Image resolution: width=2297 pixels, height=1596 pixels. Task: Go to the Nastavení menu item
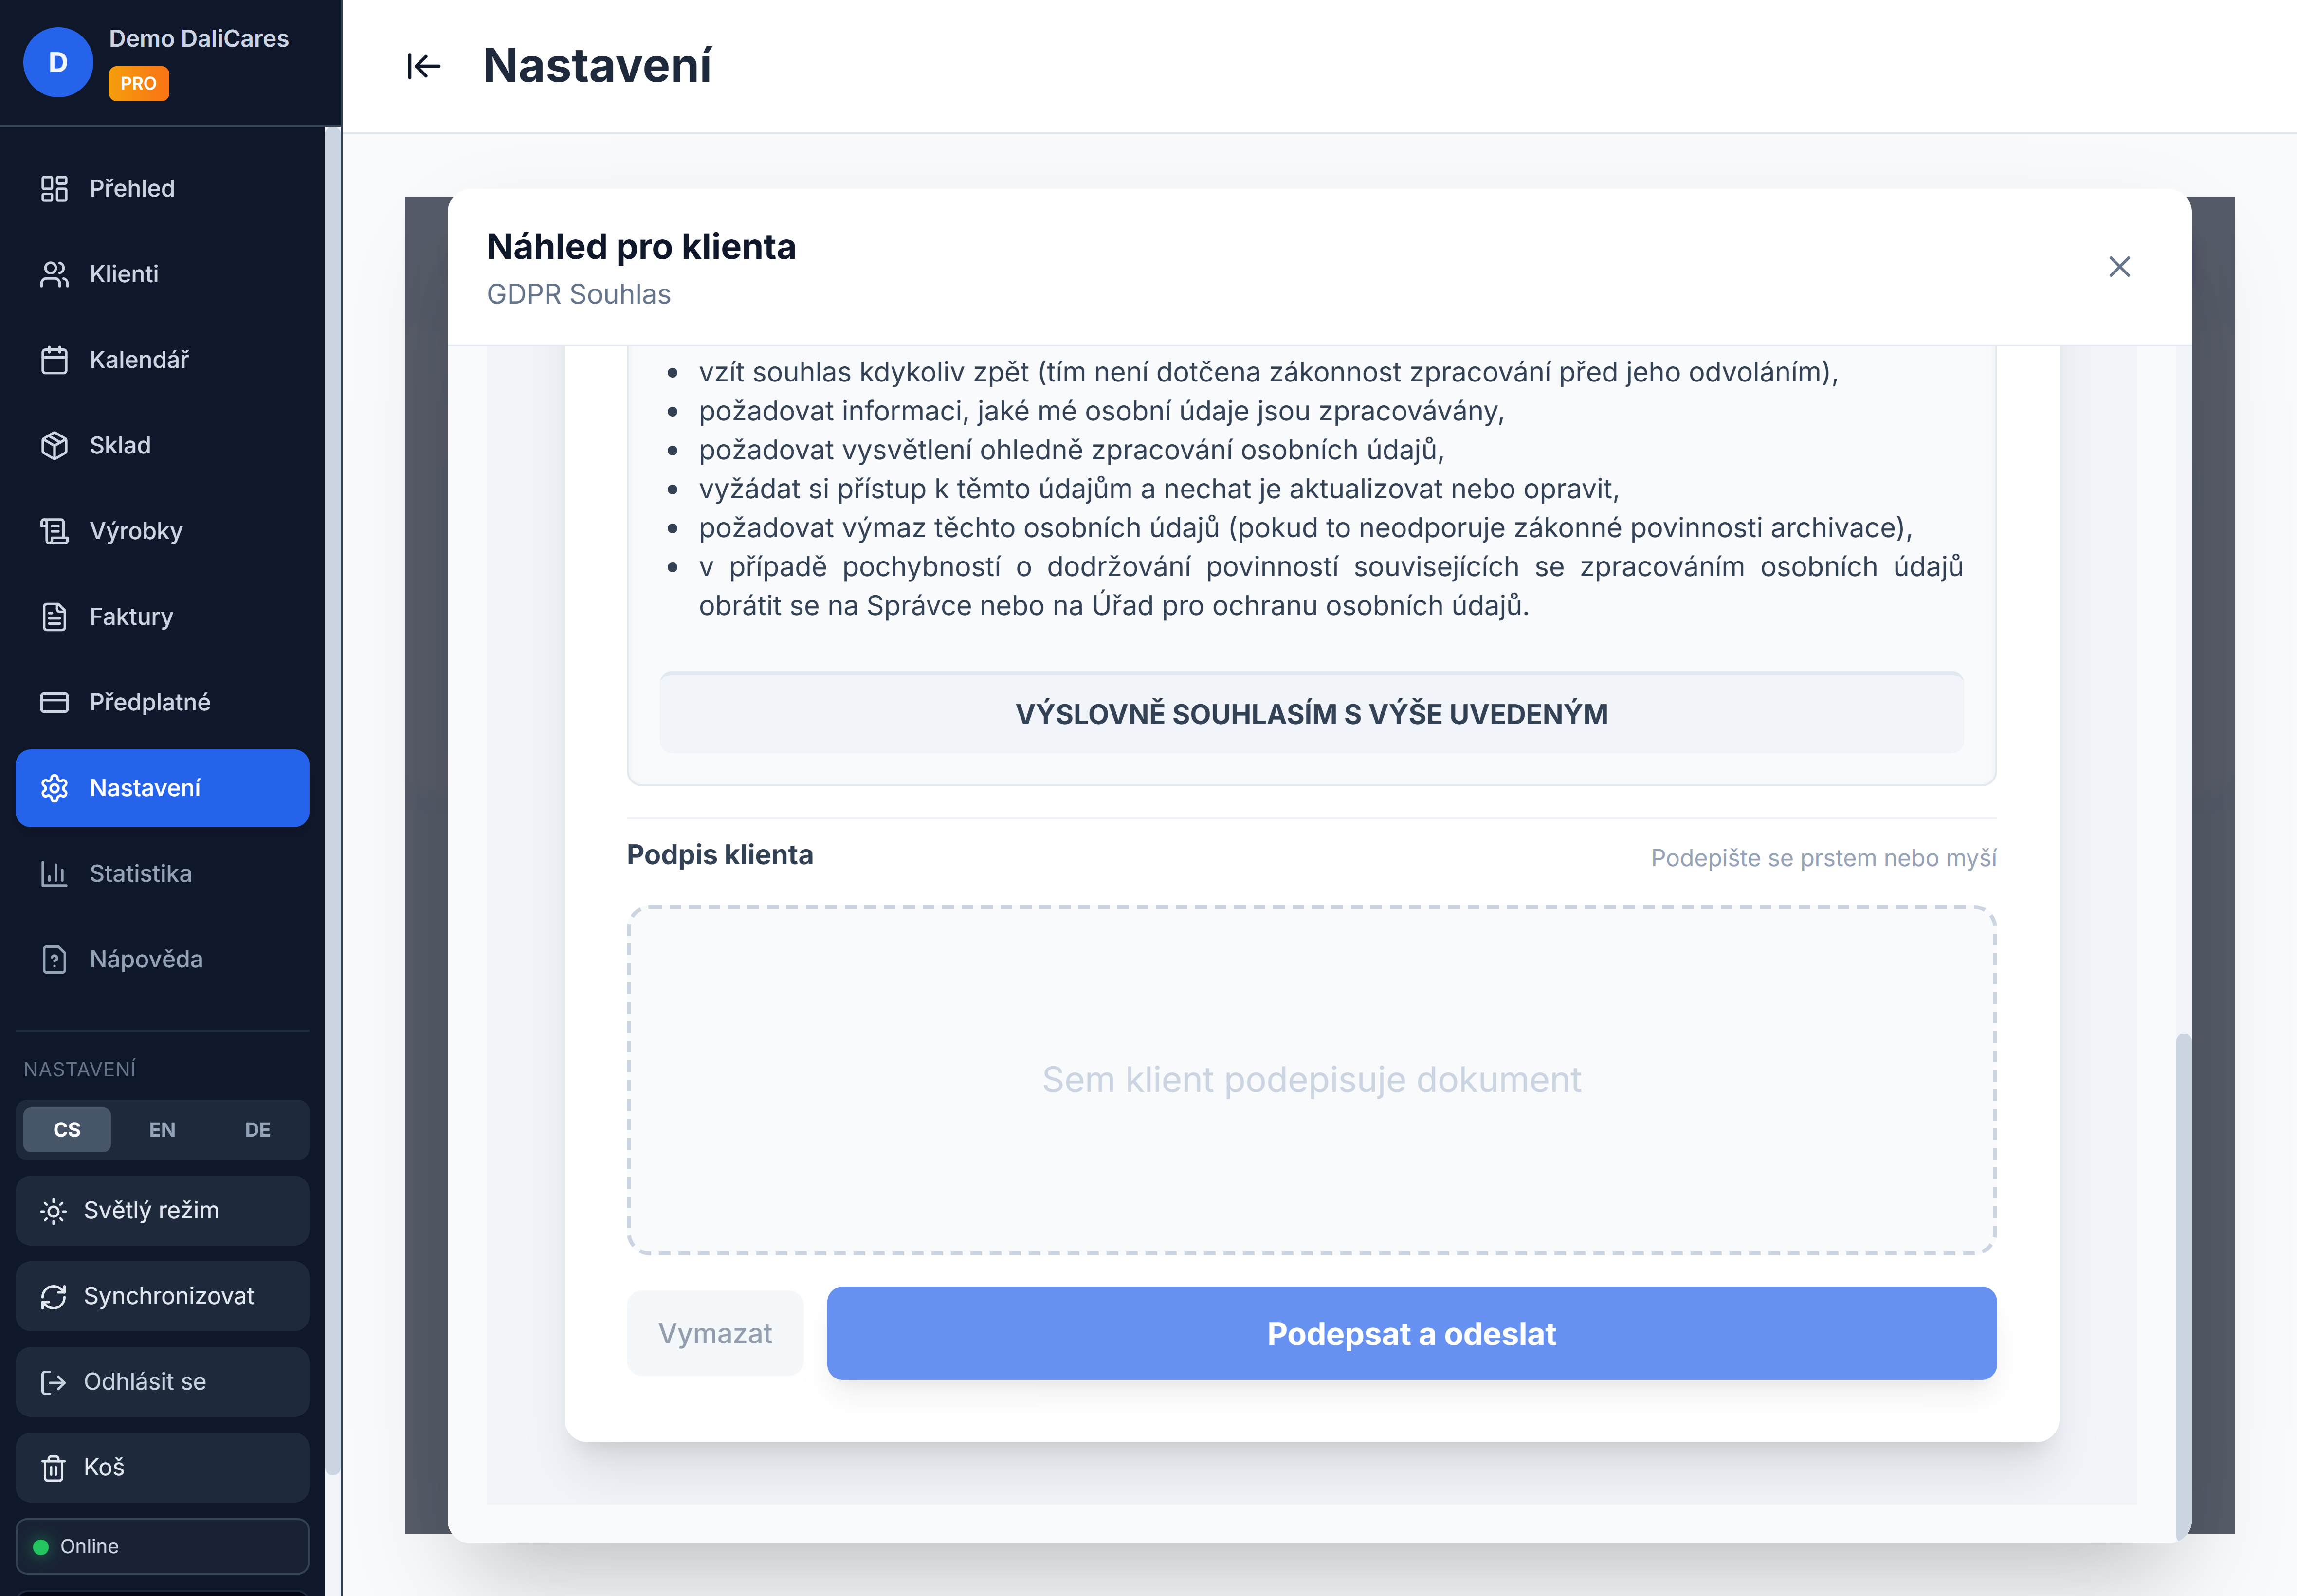pos(162,788)
